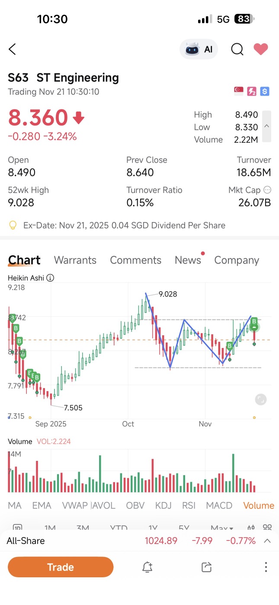
Task: Open the News tab
Action: click(x=188, y=260)
